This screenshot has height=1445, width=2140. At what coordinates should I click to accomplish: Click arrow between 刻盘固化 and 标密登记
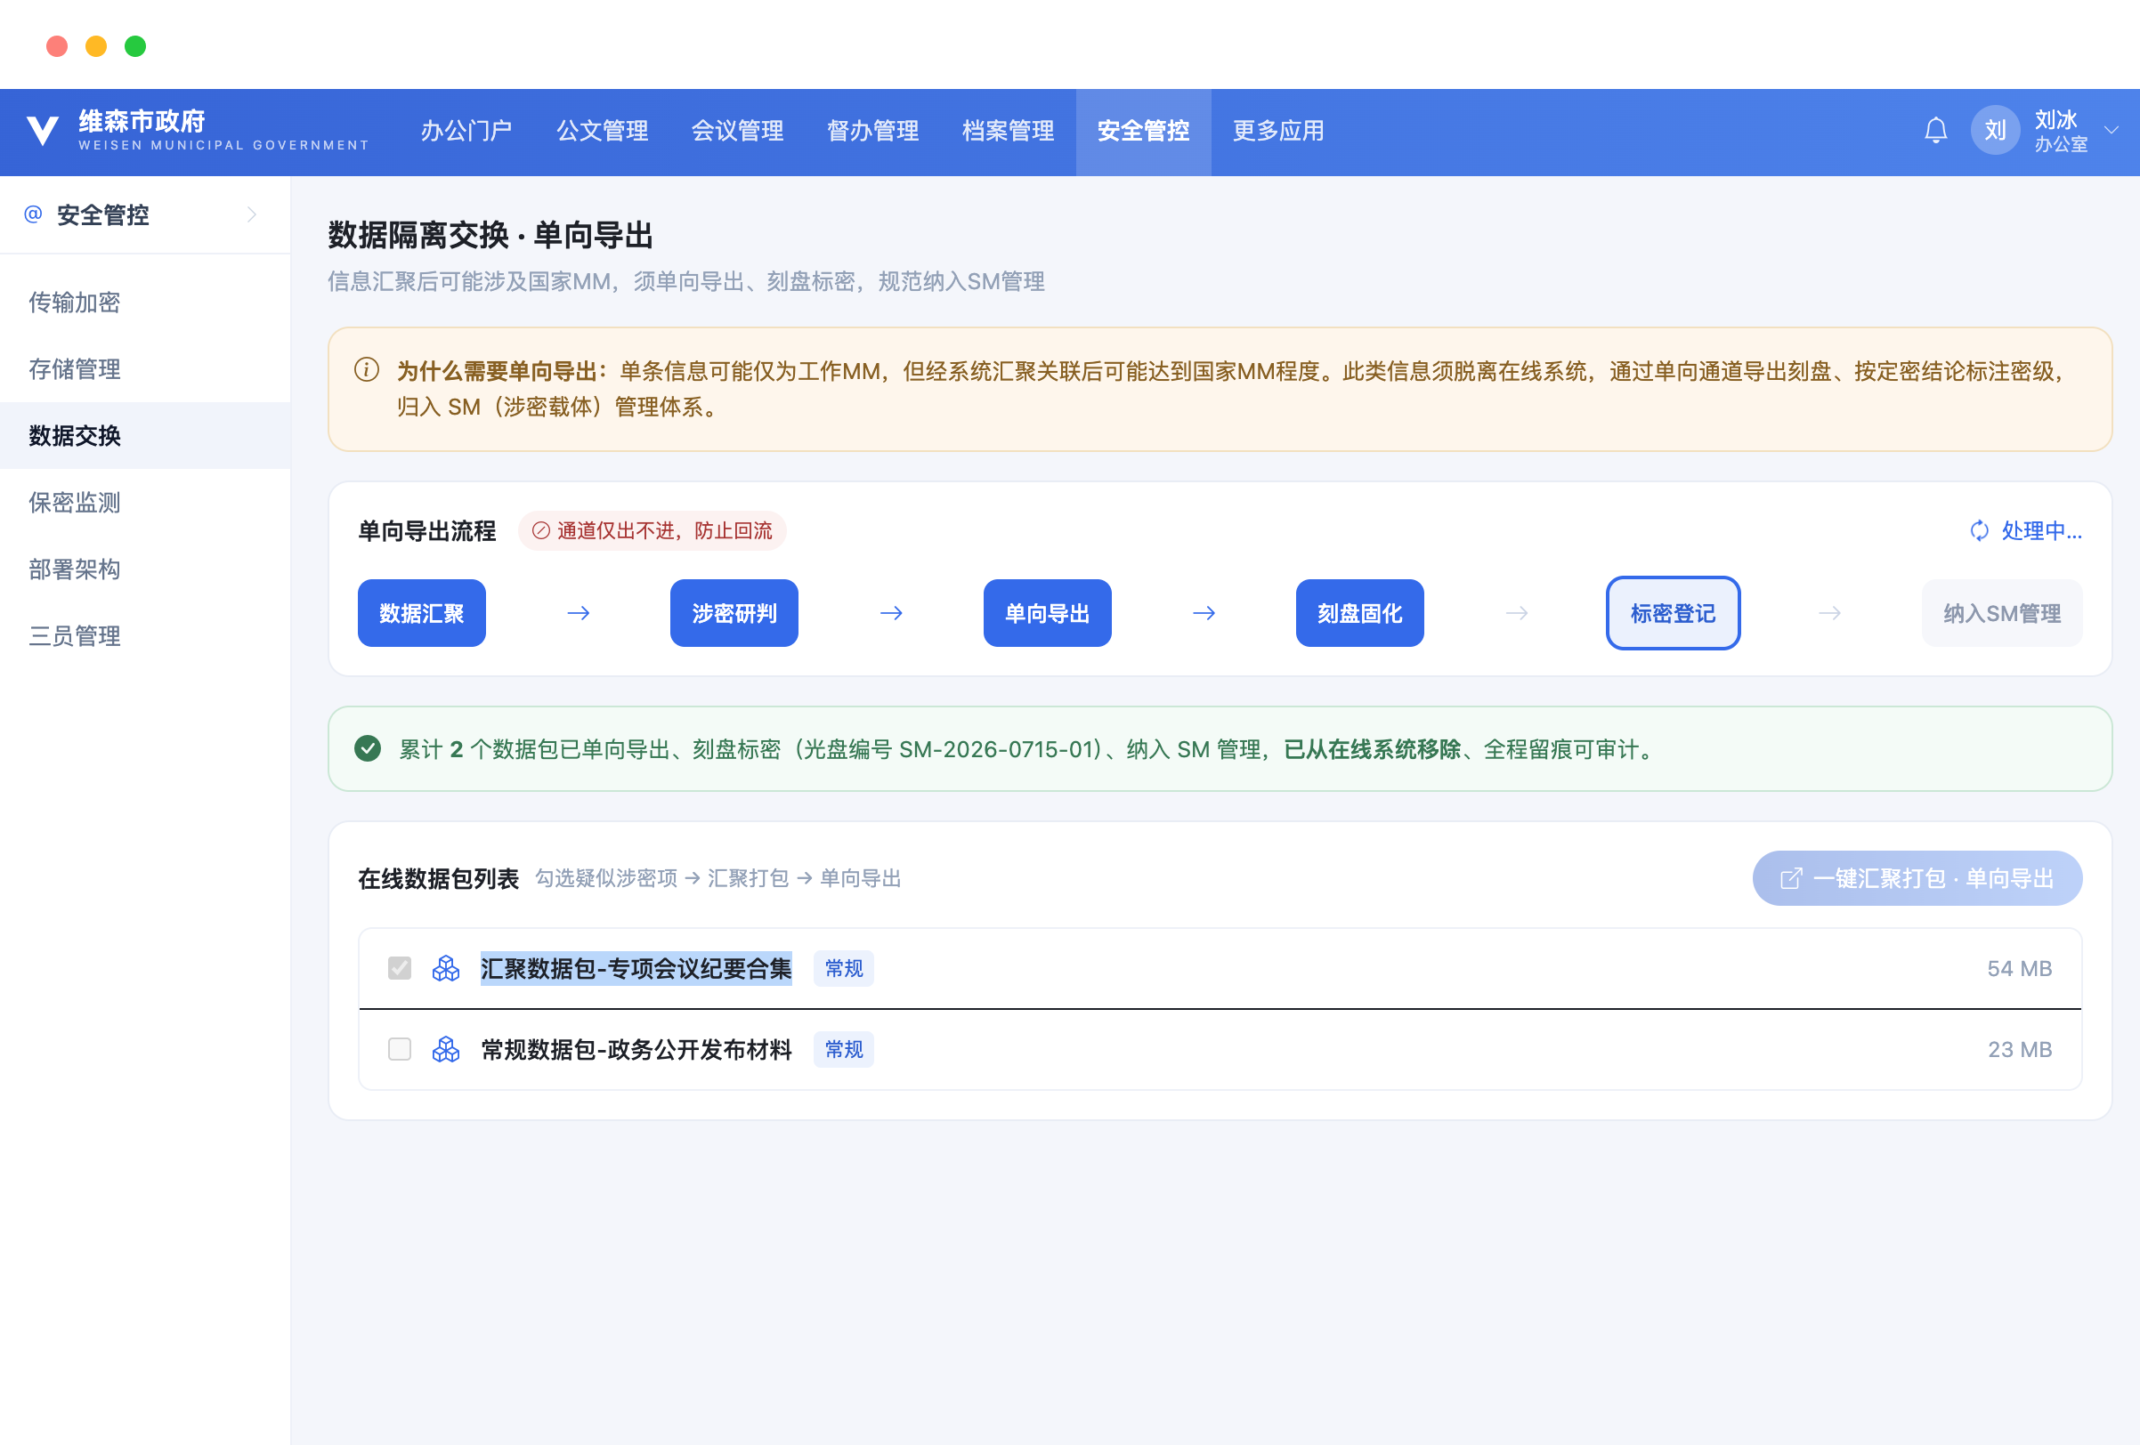1518,613
